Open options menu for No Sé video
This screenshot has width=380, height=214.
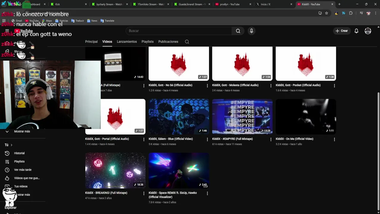[x=207, y=86]
